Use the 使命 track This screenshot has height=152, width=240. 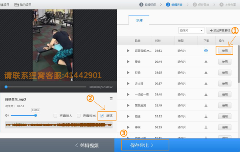(x=225, y=62)
